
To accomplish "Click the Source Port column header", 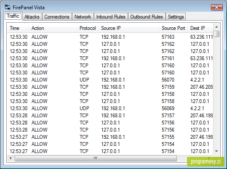I will (x=173, y=28).
